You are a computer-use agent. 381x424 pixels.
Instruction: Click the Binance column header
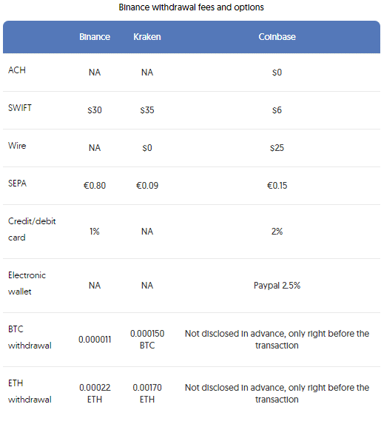[x=95, y=37]
